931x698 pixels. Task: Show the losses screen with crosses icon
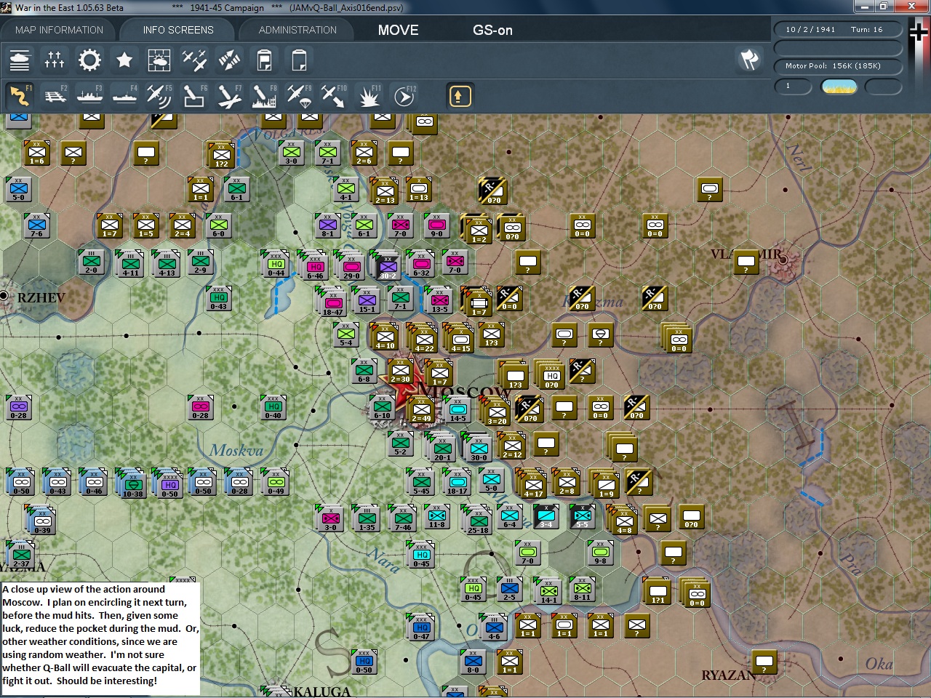(55, 60)
